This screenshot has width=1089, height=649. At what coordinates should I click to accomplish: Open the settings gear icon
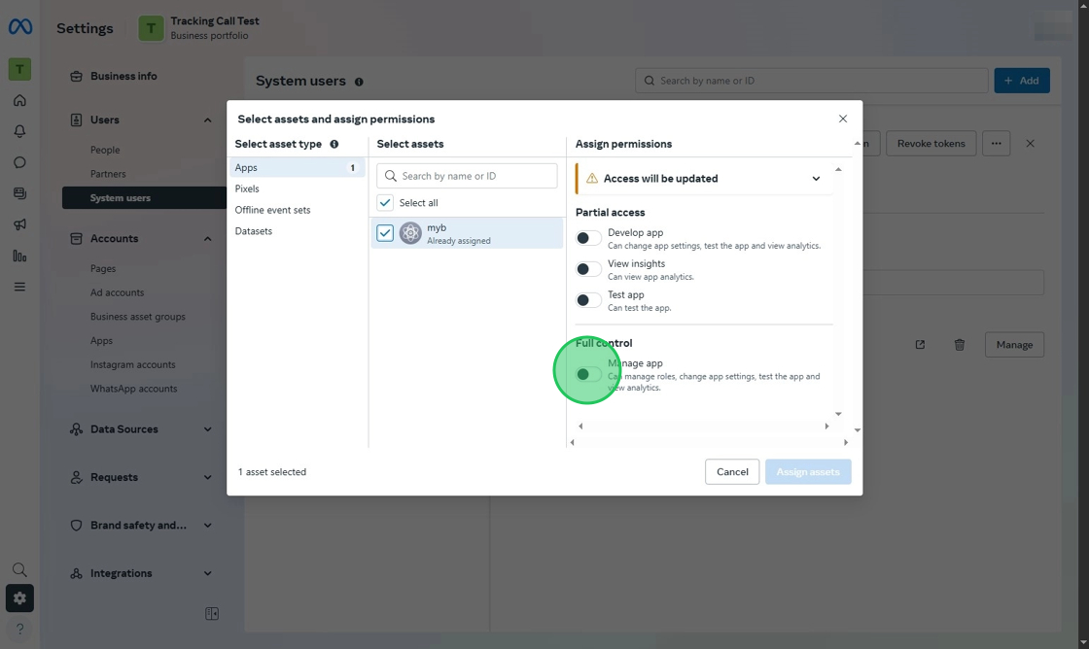pyautogui.click(x=19, y=598)
